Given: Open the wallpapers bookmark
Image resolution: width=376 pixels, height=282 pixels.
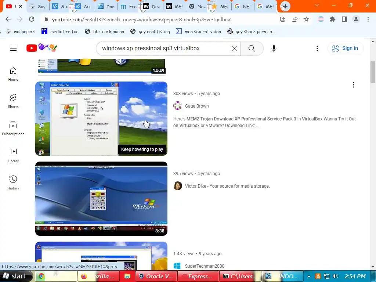Looking at the screenshot, I should pos(21,32).
